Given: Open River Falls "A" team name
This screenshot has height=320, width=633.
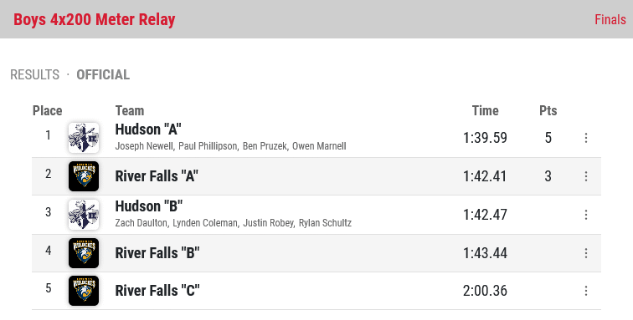Looking at the screenshot, I should [x=157, y=176].
